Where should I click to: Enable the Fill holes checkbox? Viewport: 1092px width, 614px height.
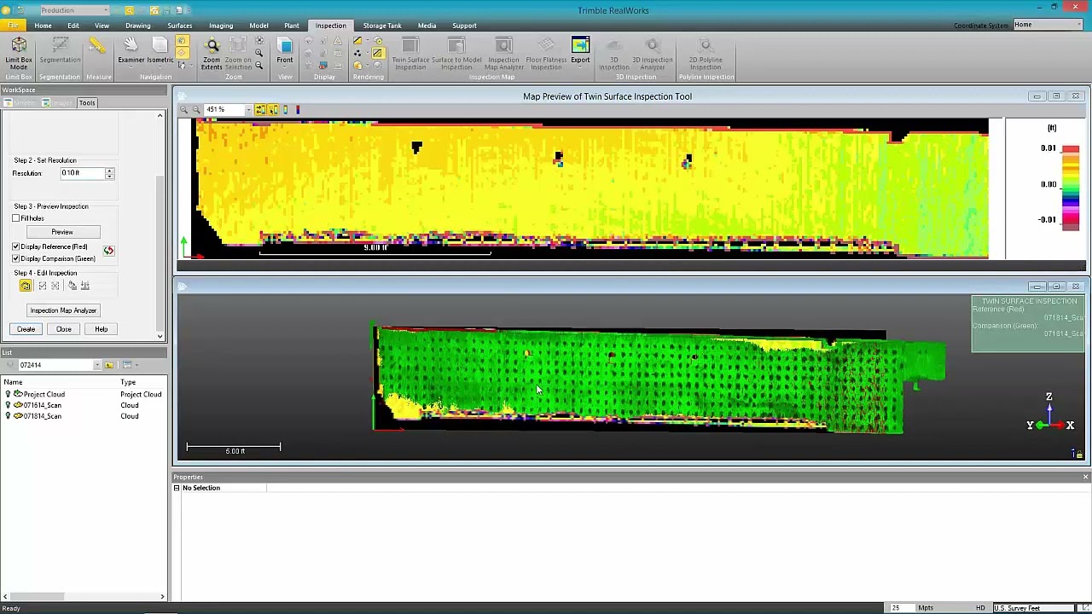(16, 219)
